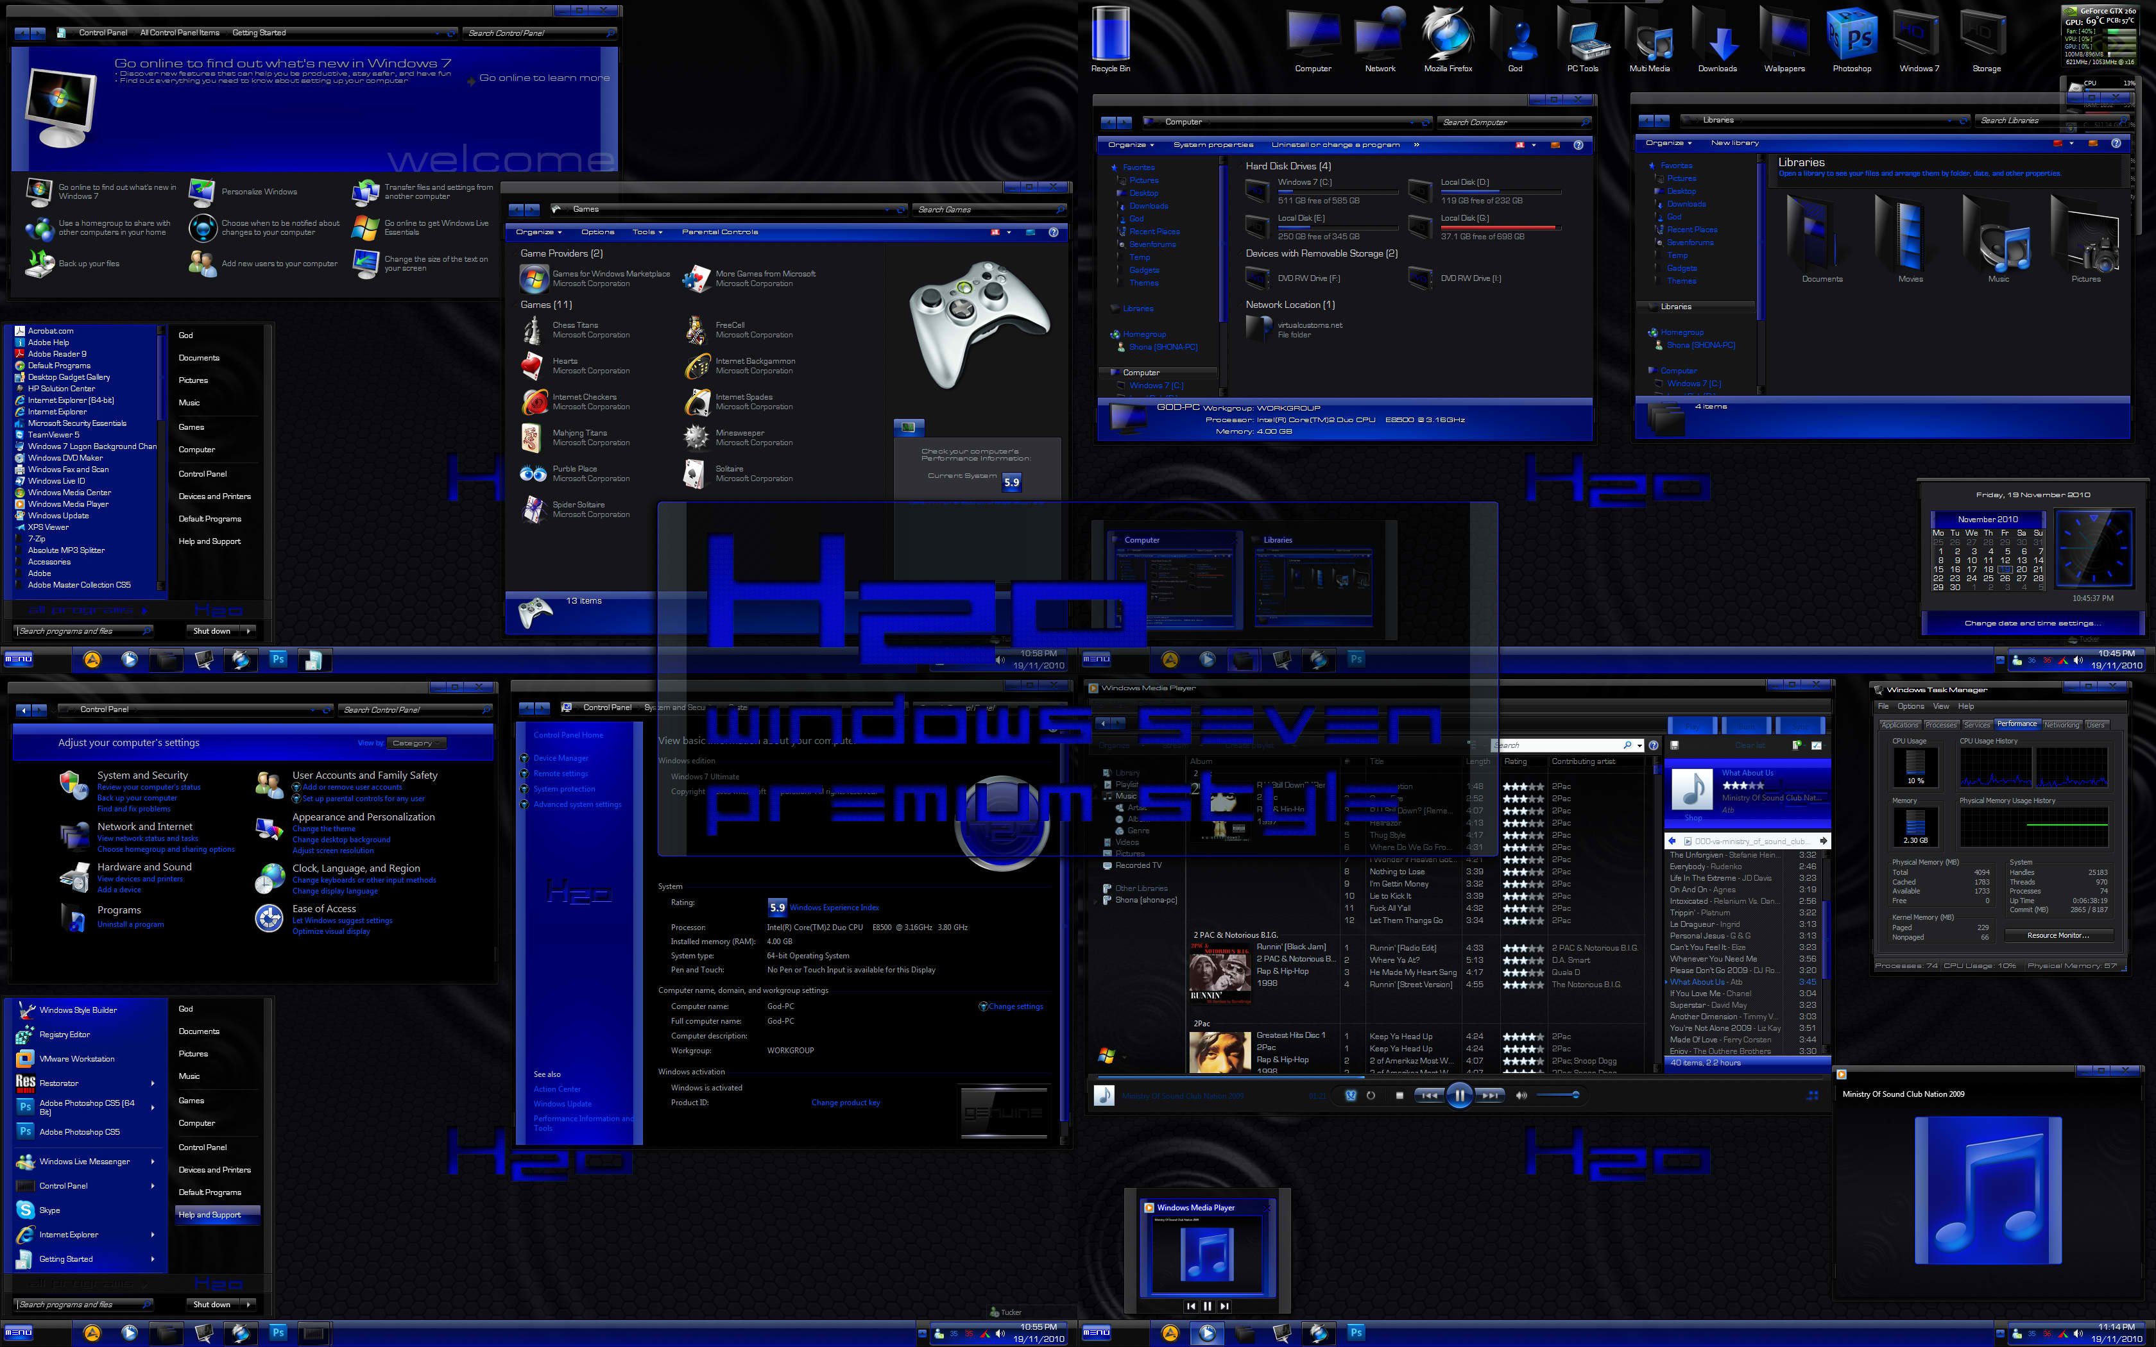This screenshot has width=2156, height=1347.
Task: Switch to the Services tab in Task Manager
Action: click(x=1976, y=725)
